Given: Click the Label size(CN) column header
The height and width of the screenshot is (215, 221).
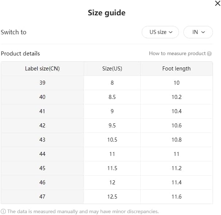Looking at the screenshot, I should click(x=42, y=69).
